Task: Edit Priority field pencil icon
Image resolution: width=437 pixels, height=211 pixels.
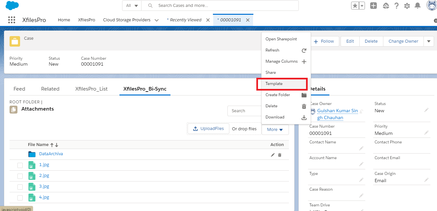Action: (426, 133)
